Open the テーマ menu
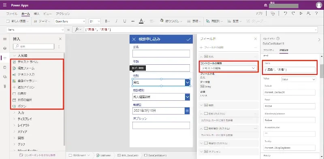 coord(42,21)
